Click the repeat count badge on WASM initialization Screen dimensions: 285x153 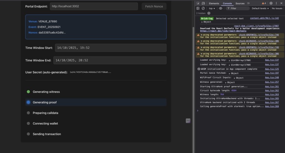(x=199, y=69)
